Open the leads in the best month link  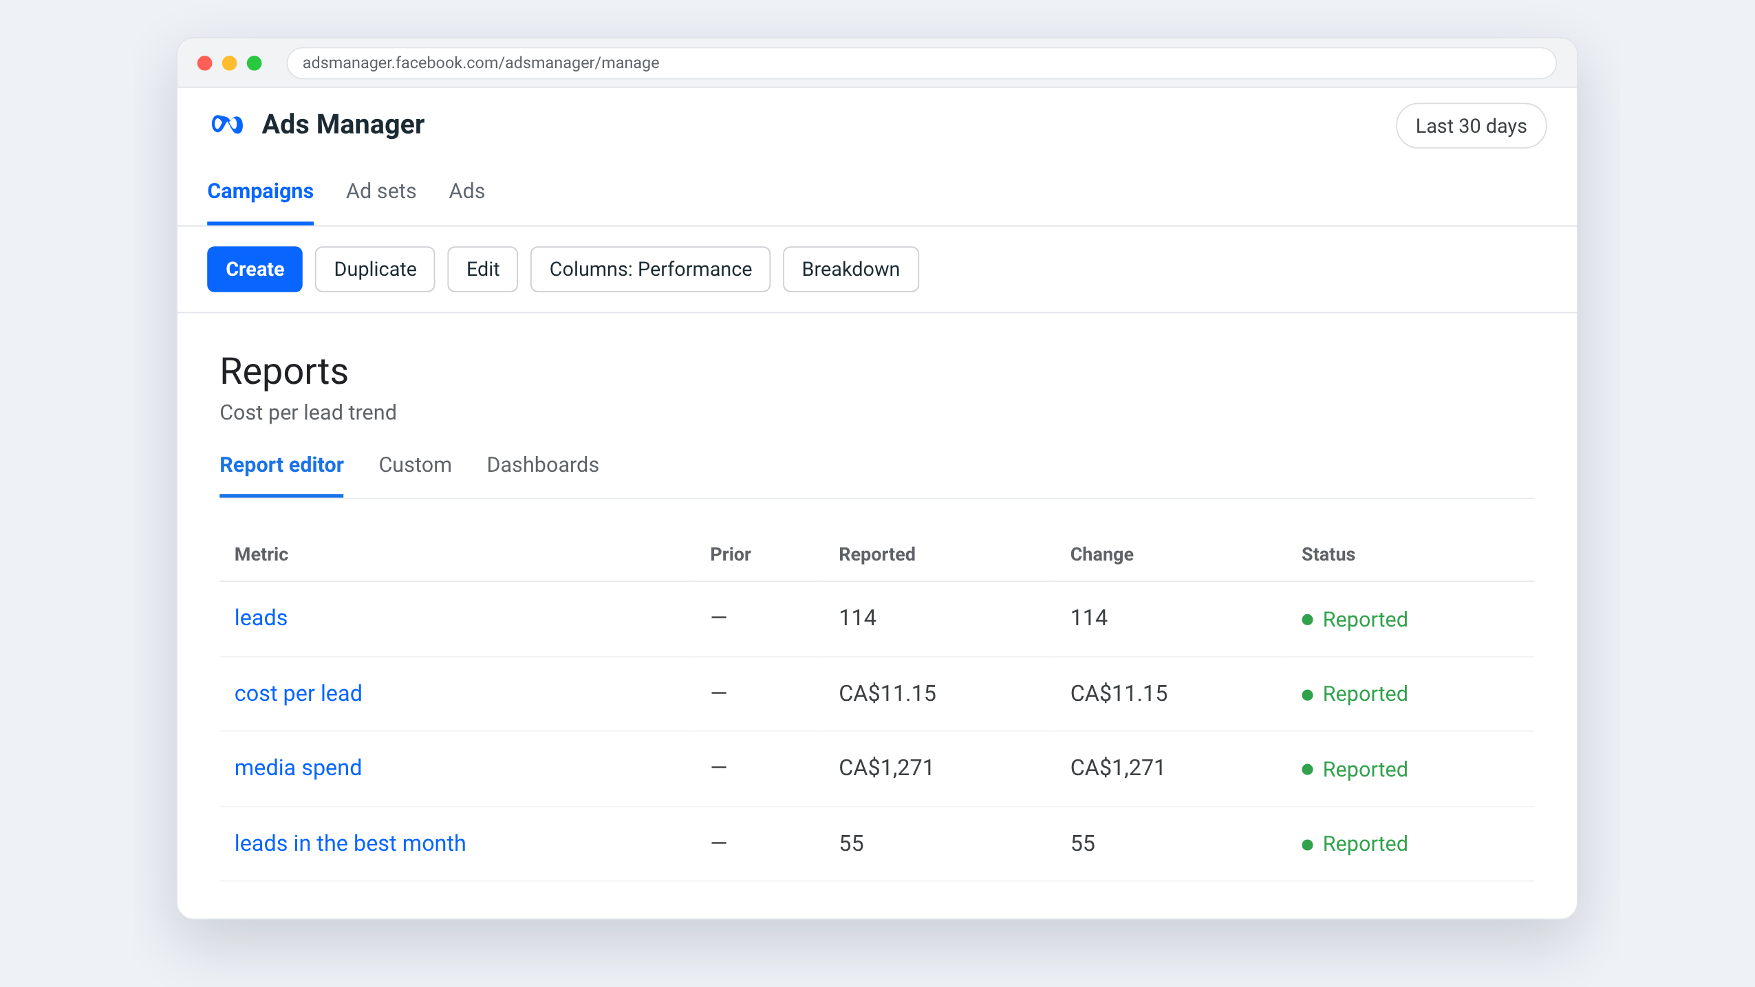[349, 843]
